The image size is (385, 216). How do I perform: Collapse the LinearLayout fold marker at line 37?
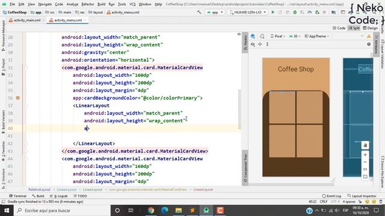(26, 106)
